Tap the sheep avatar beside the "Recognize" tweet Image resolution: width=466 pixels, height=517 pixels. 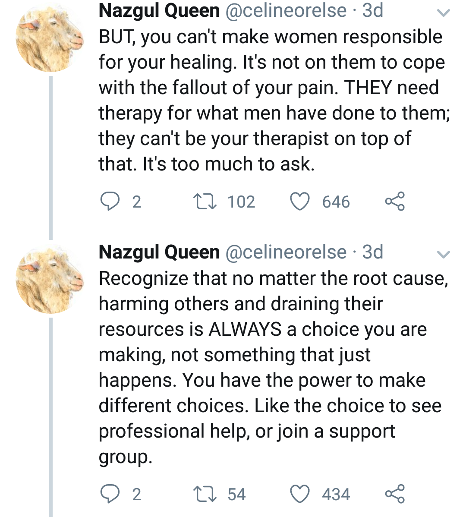coord(50,279)
